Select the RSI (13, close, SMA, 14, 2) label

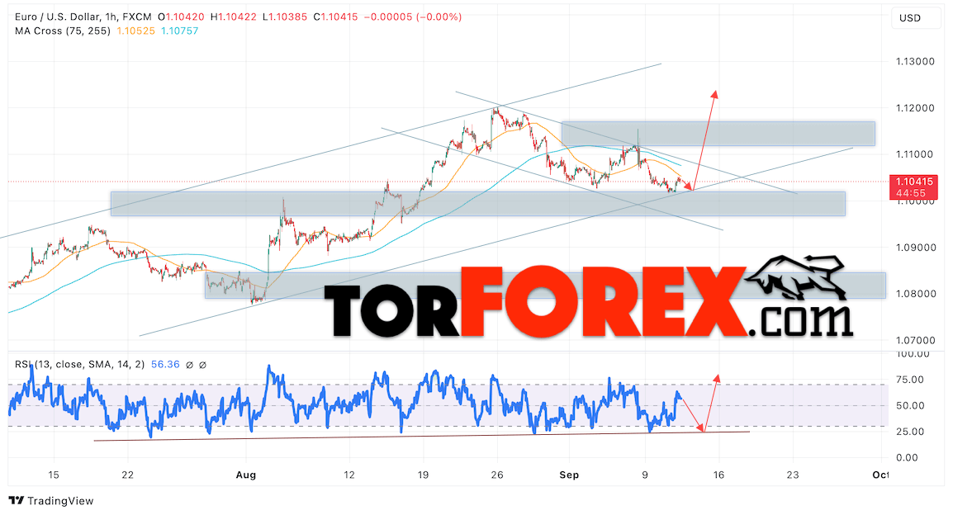click(x=79, y=365)
